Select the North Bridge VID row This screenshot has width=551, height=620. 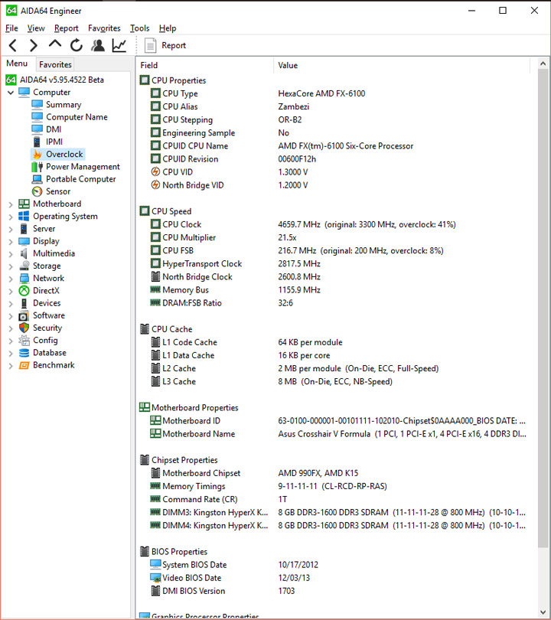pyautogui.click(x=334, y=185)
